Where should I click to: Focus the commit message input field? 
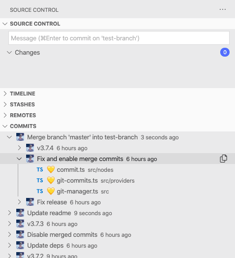pyautogui.click(x=119, y=38)
